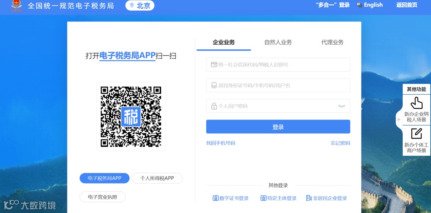431x213 pixels.
Task: Click the document icon before 非居民企业登录
Action: coord(309,198)
